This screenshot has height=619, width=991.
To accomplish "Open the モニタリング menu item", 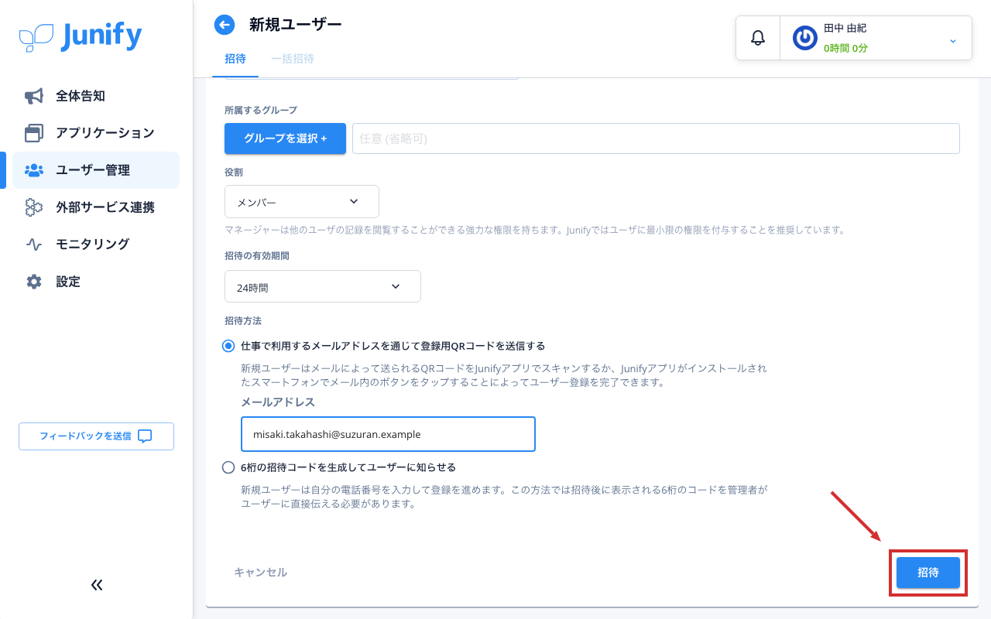I will [96, 245].
